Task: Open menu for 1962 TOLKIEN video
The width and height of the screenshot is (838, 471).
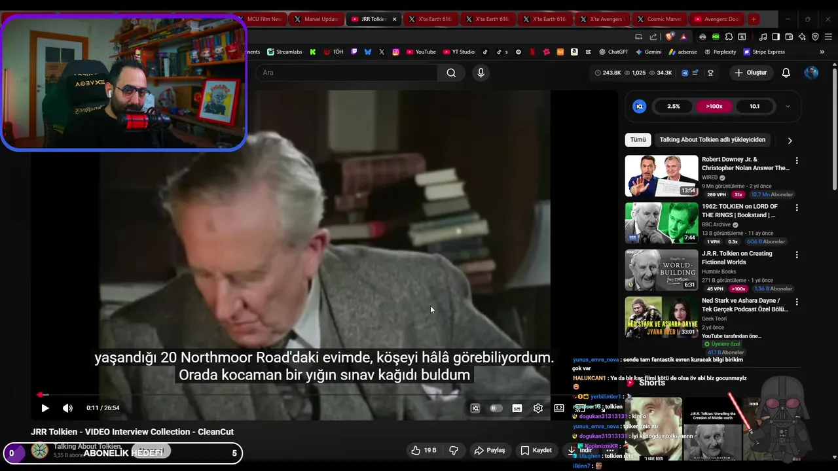Action: coord(797,207)
